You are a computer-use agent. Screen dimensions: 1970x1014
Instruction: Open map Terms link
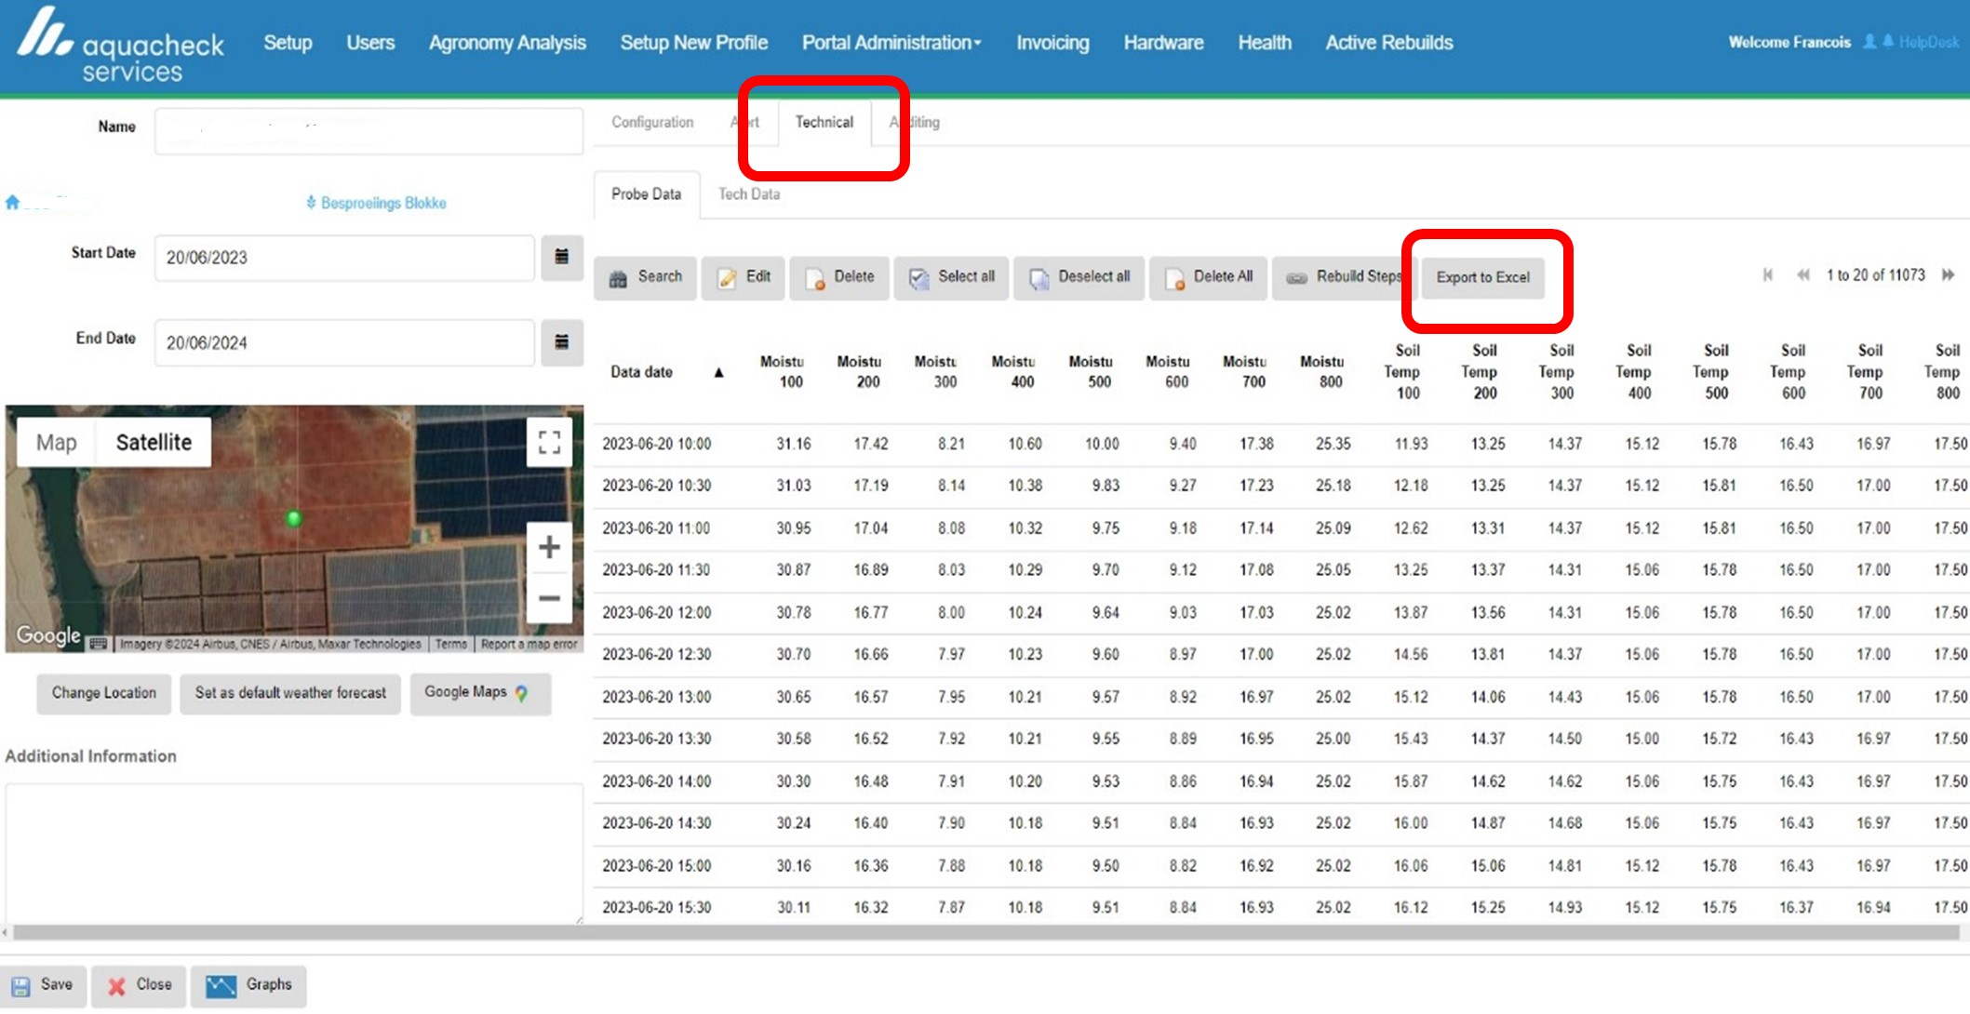tap(451, 644)
